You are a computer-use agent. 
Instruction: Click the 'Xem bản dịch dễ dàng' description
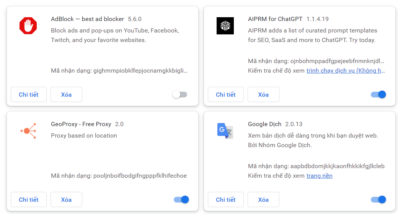(x=313, y=140)
